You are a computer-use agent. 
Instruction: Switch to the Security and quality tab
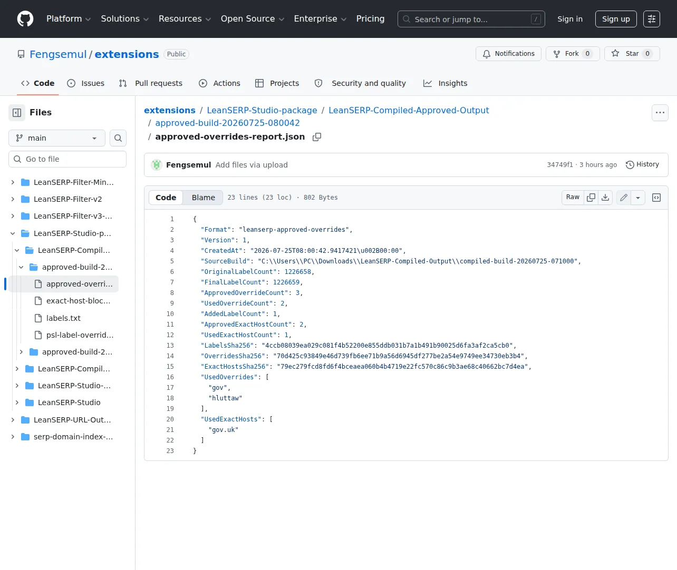point(360,83)
